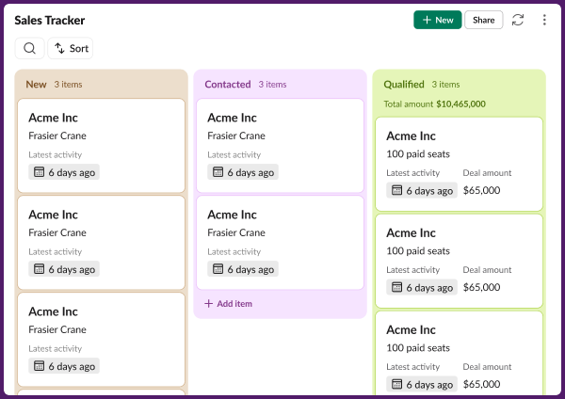The width and height of the screenshot is (565, 399).
Task: Open first Acme Inc card in Contacted column
Action: 280,146
